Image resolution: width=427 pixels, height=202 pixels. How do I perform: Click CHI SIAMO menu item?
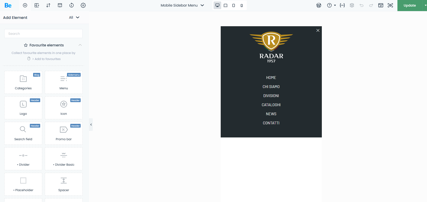point(271,87)
